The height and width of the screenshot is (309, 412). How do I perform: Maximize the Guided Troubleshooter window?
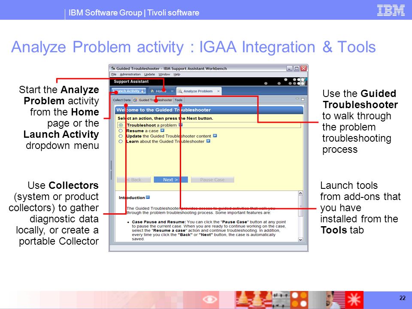[297, 68]
